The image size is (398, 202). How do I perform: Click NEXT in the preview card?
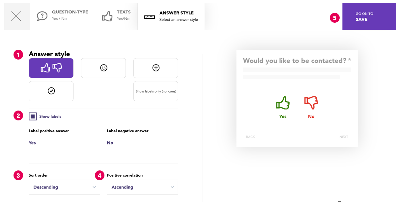[x=344, y=137]
